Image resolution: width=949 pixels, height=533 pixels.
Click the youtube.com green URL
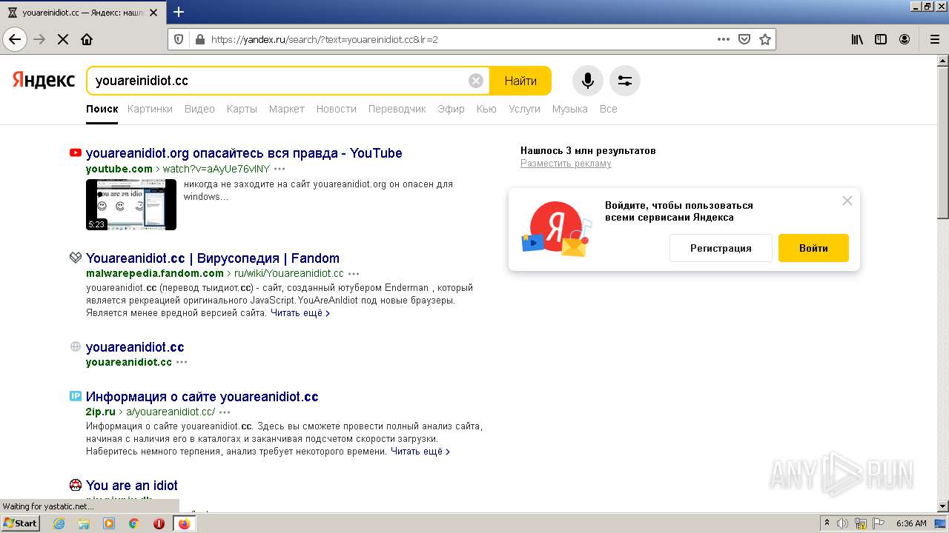coord(119,169)
